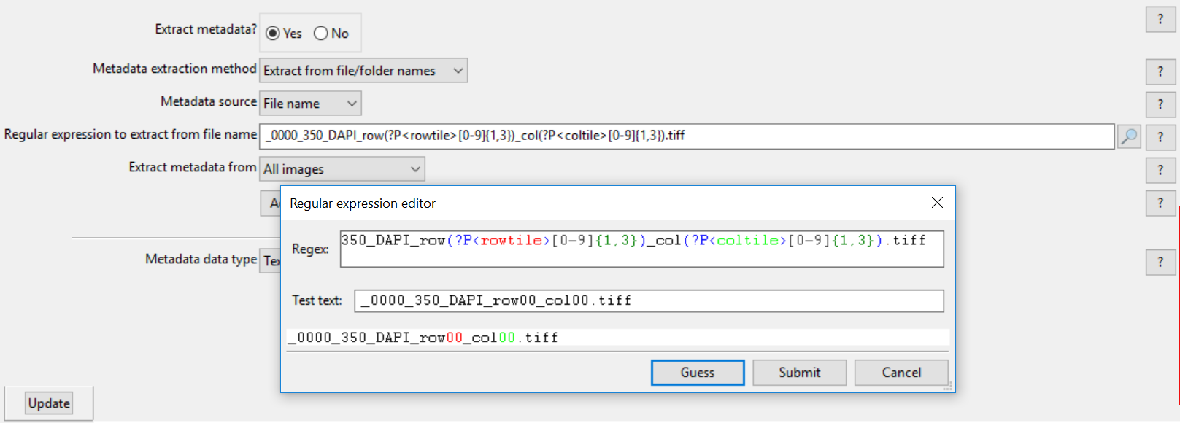This screenshot has width=1180, height=423.
Task: Select No for Extract metadata
Action: coord(321,34)
